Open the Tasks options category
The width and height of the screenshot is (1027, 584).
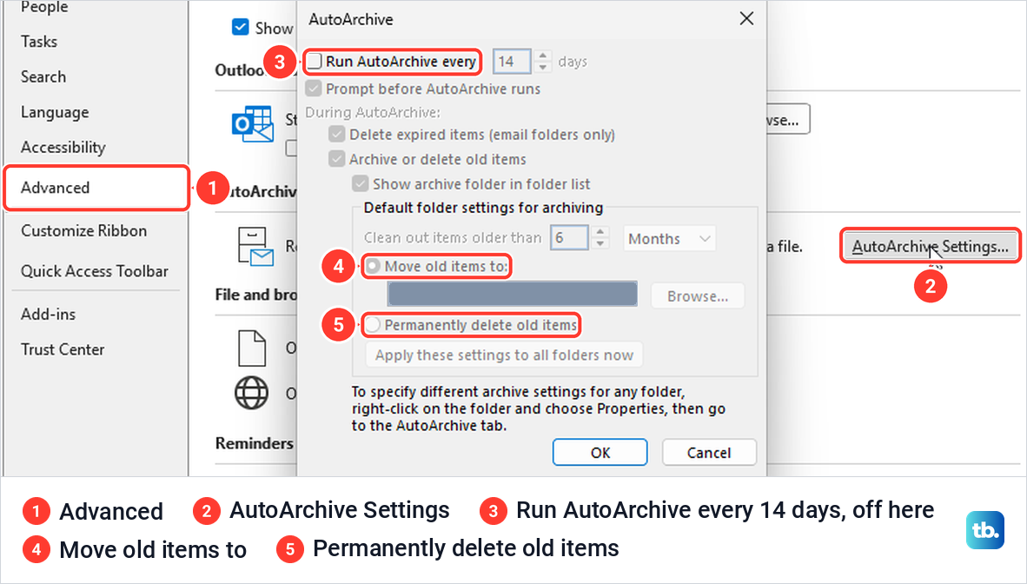(39, 42)
